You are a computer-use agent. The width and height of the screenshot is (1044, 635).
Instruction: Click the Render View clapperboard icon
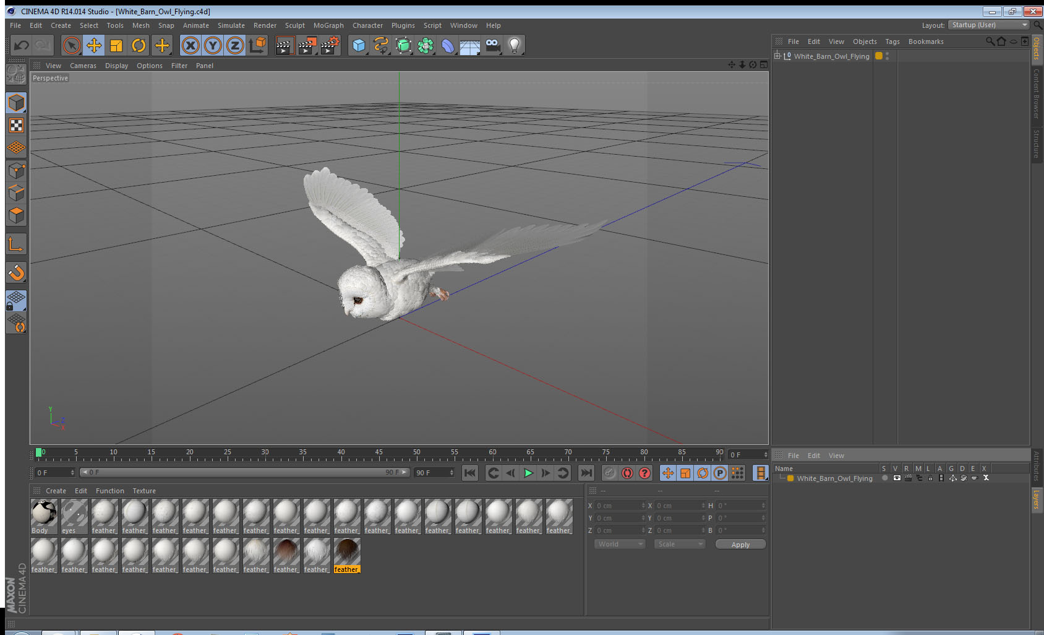point(285,45)
